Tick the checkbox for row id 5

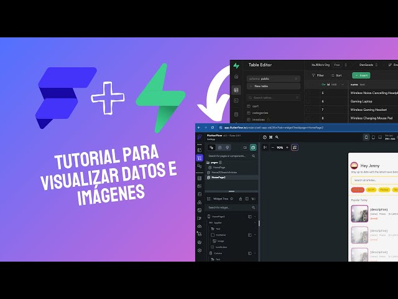pos(308,93)
